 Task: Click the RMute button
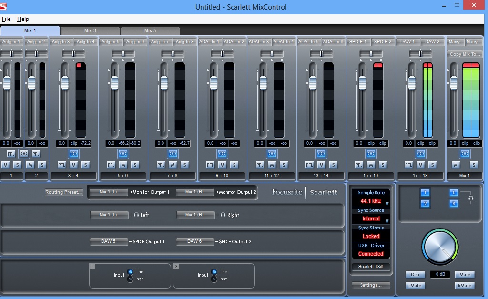click(x=465, y=285)
